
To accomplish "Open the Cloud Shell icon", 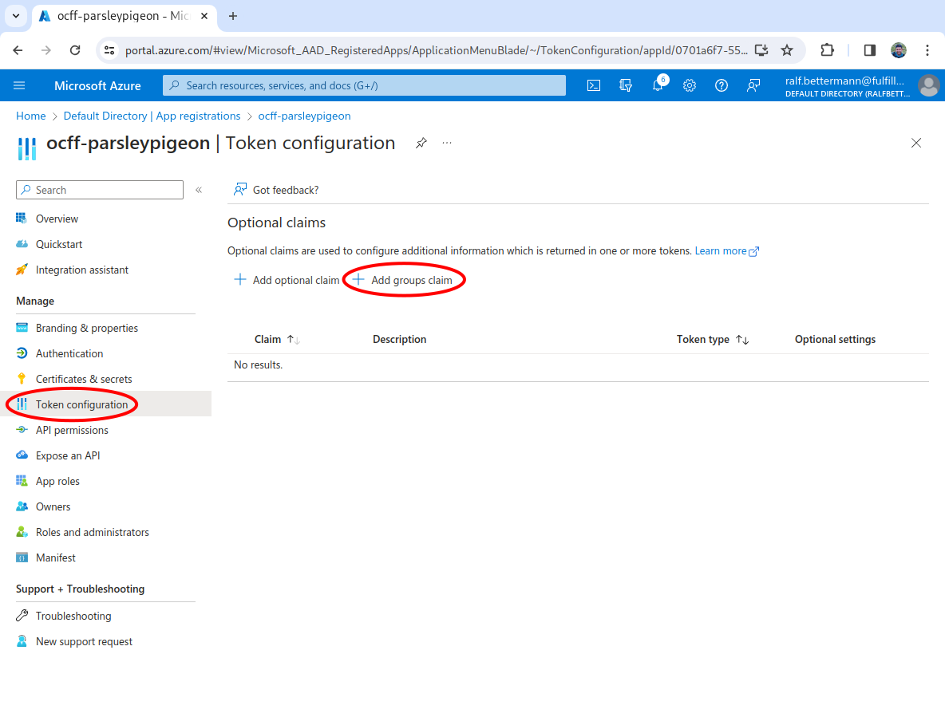I will 594,85.
